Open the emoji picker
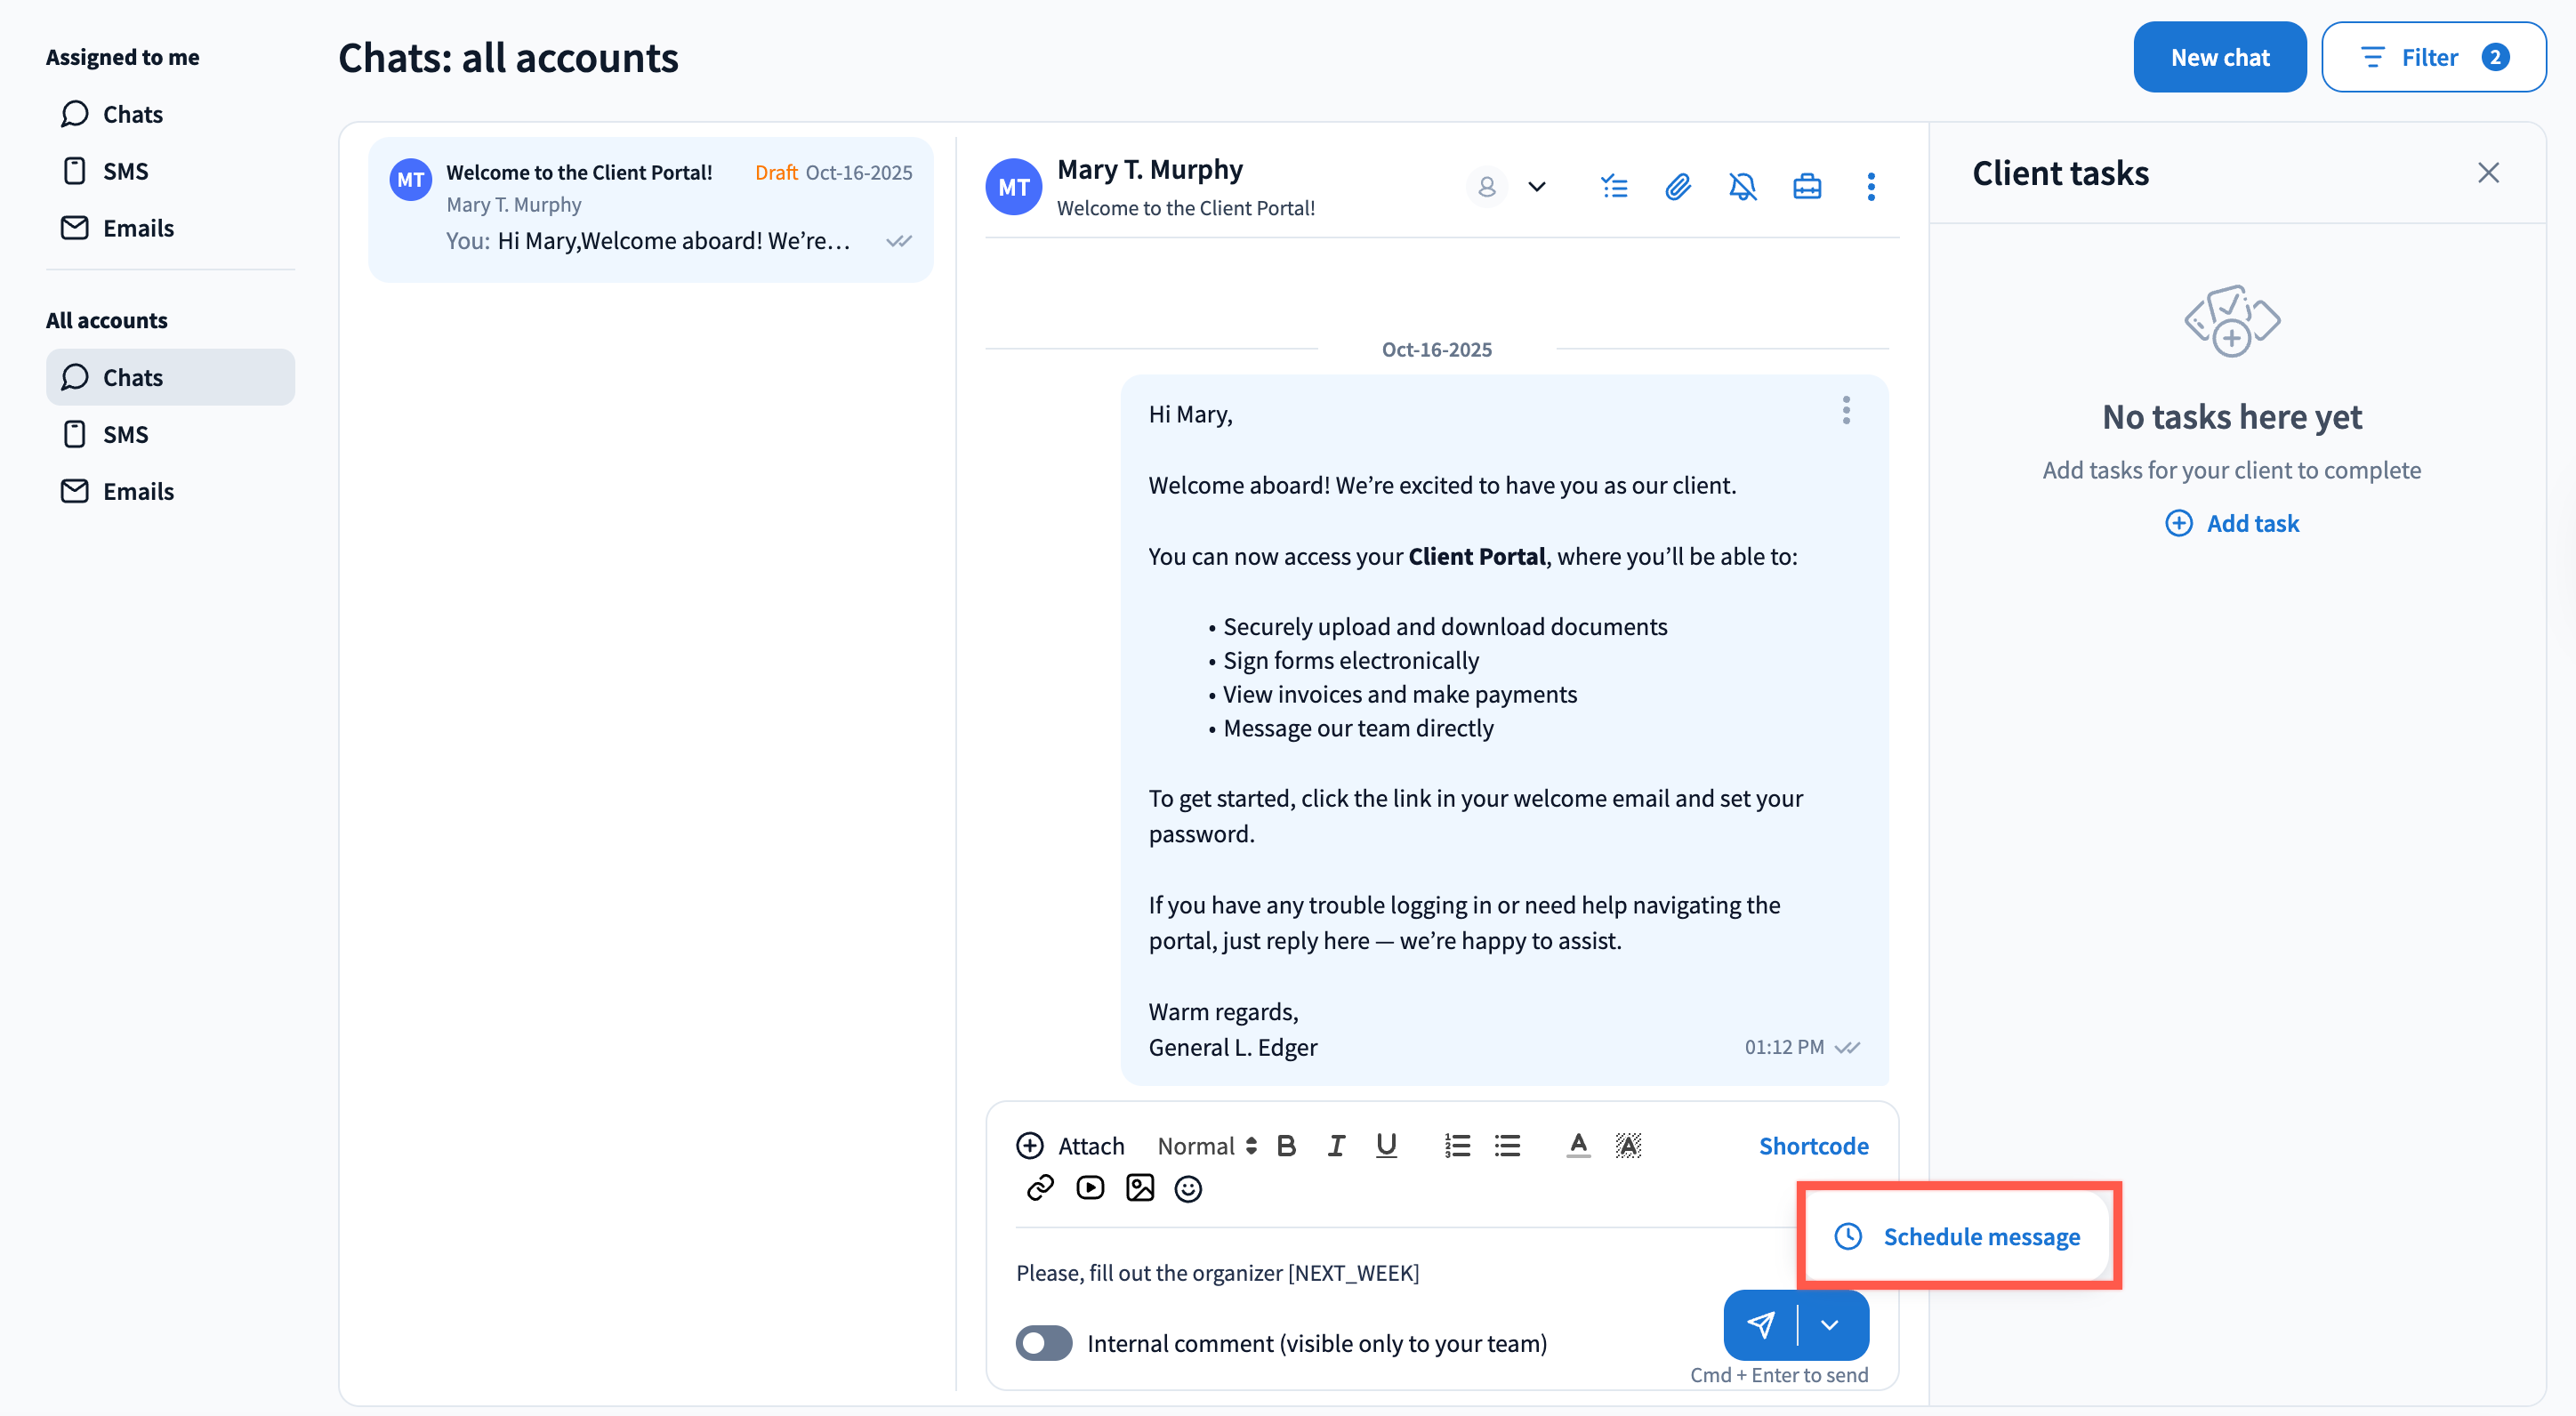Viewport: 2576px width, 1416px height. [x=1188, y=1189]
